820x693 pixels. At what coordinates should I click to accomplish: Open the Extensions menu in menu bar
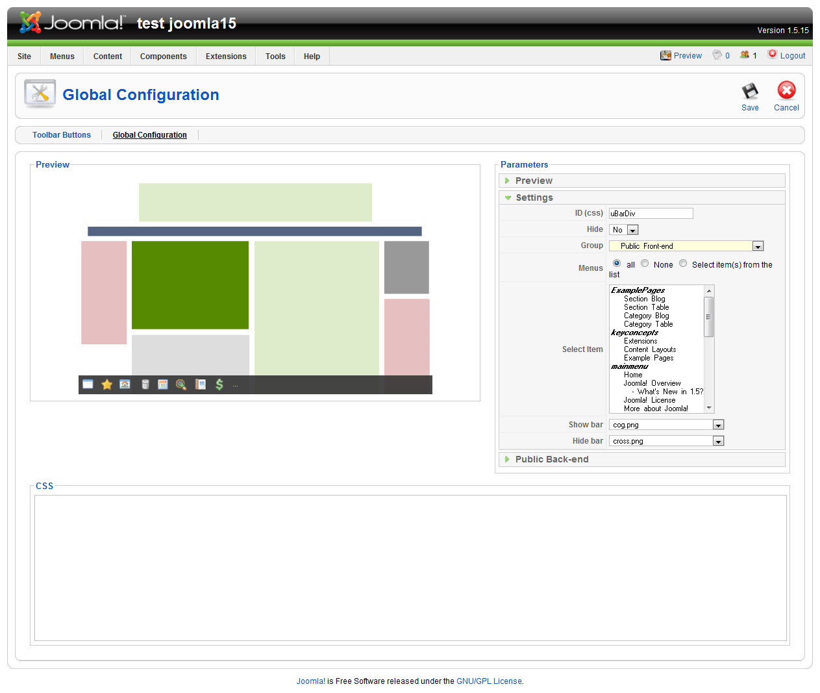click(x=226, y=57)
